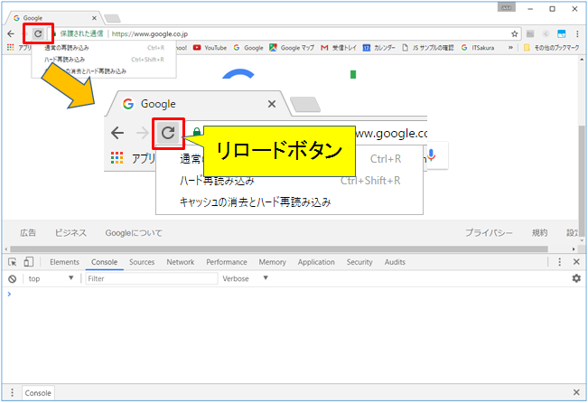The image size is (588, 403).
Task: Click the 広告 footer link
Action: (28, 232)
